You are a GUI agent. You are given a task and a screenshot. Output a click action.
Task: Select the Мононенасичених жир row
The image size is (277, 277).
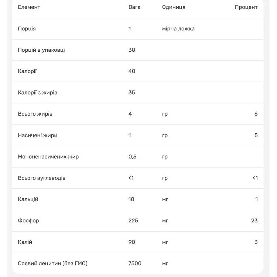[x=137, y=157]
